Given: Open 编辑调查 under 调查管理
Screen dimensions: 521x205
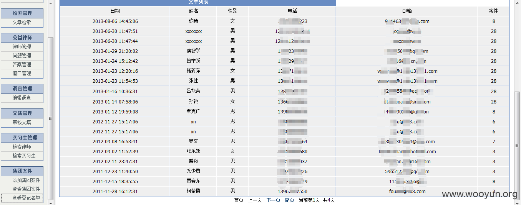Looking at the screenshot, I should click(22, 98).
